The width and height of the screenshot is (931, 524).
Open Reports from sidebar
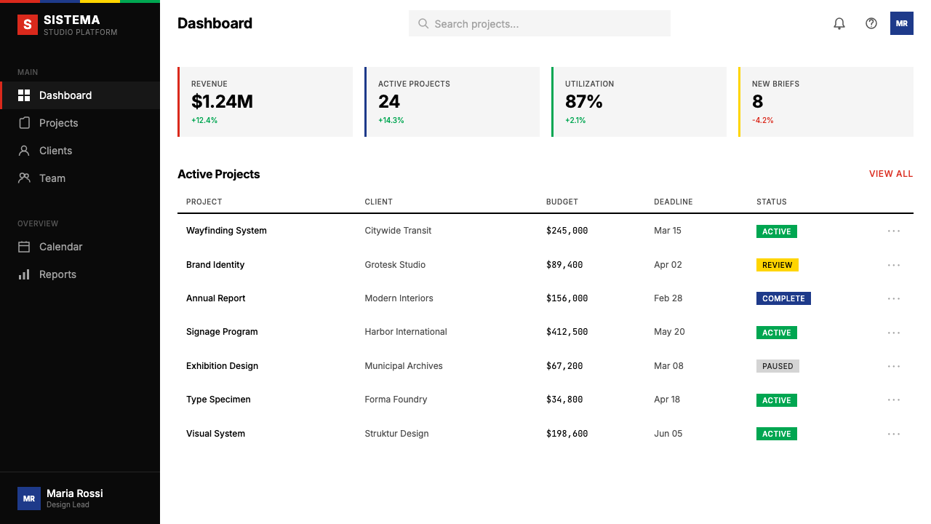pos(80,274)
